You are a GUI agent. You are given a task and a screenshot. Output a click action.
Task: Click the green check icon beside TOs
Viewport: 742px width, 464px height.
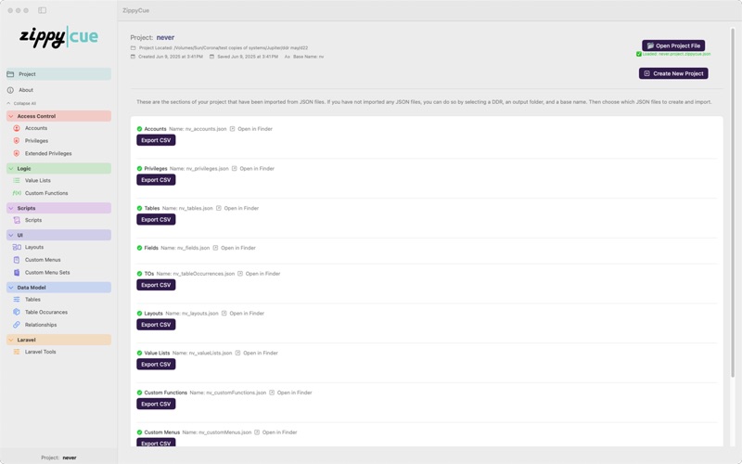(140, 274)
